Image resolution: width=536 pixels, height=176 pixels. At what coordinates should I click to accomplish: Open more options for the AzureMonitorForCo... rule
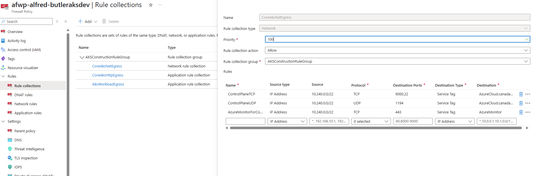(528, 112)
